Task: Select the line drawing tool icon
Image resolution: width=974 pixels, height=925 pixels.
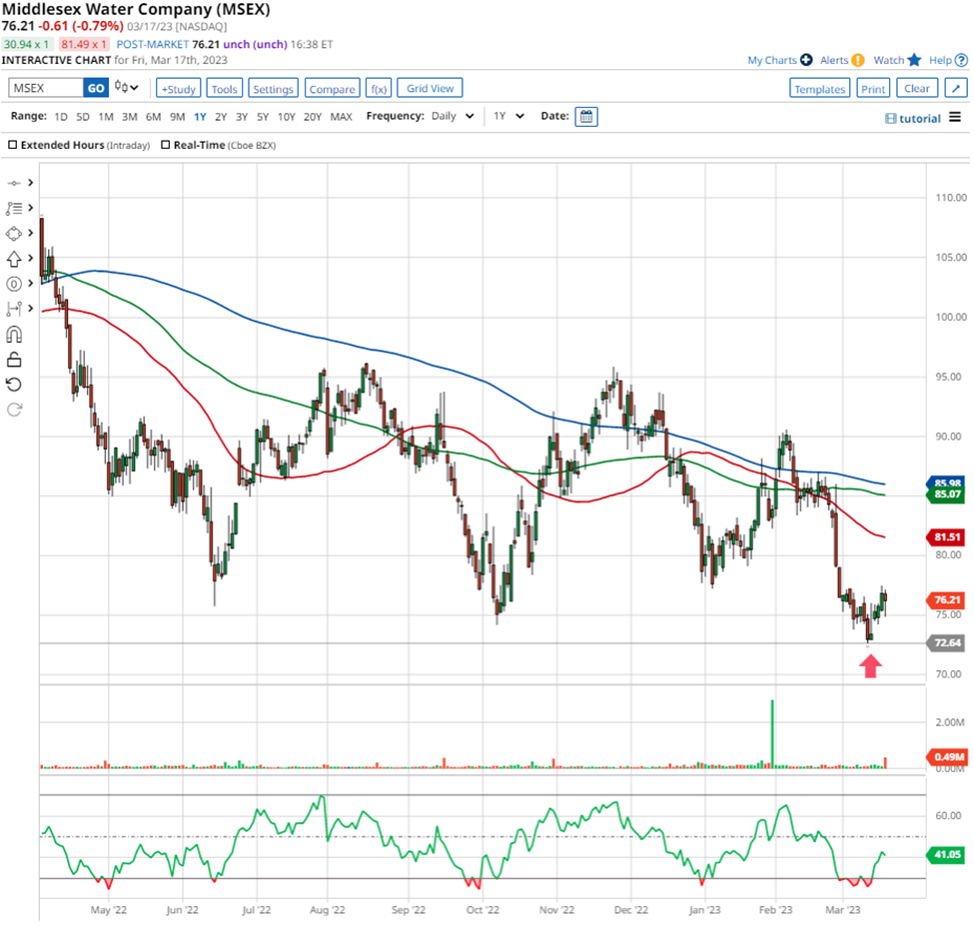Action: coord(14,183)
